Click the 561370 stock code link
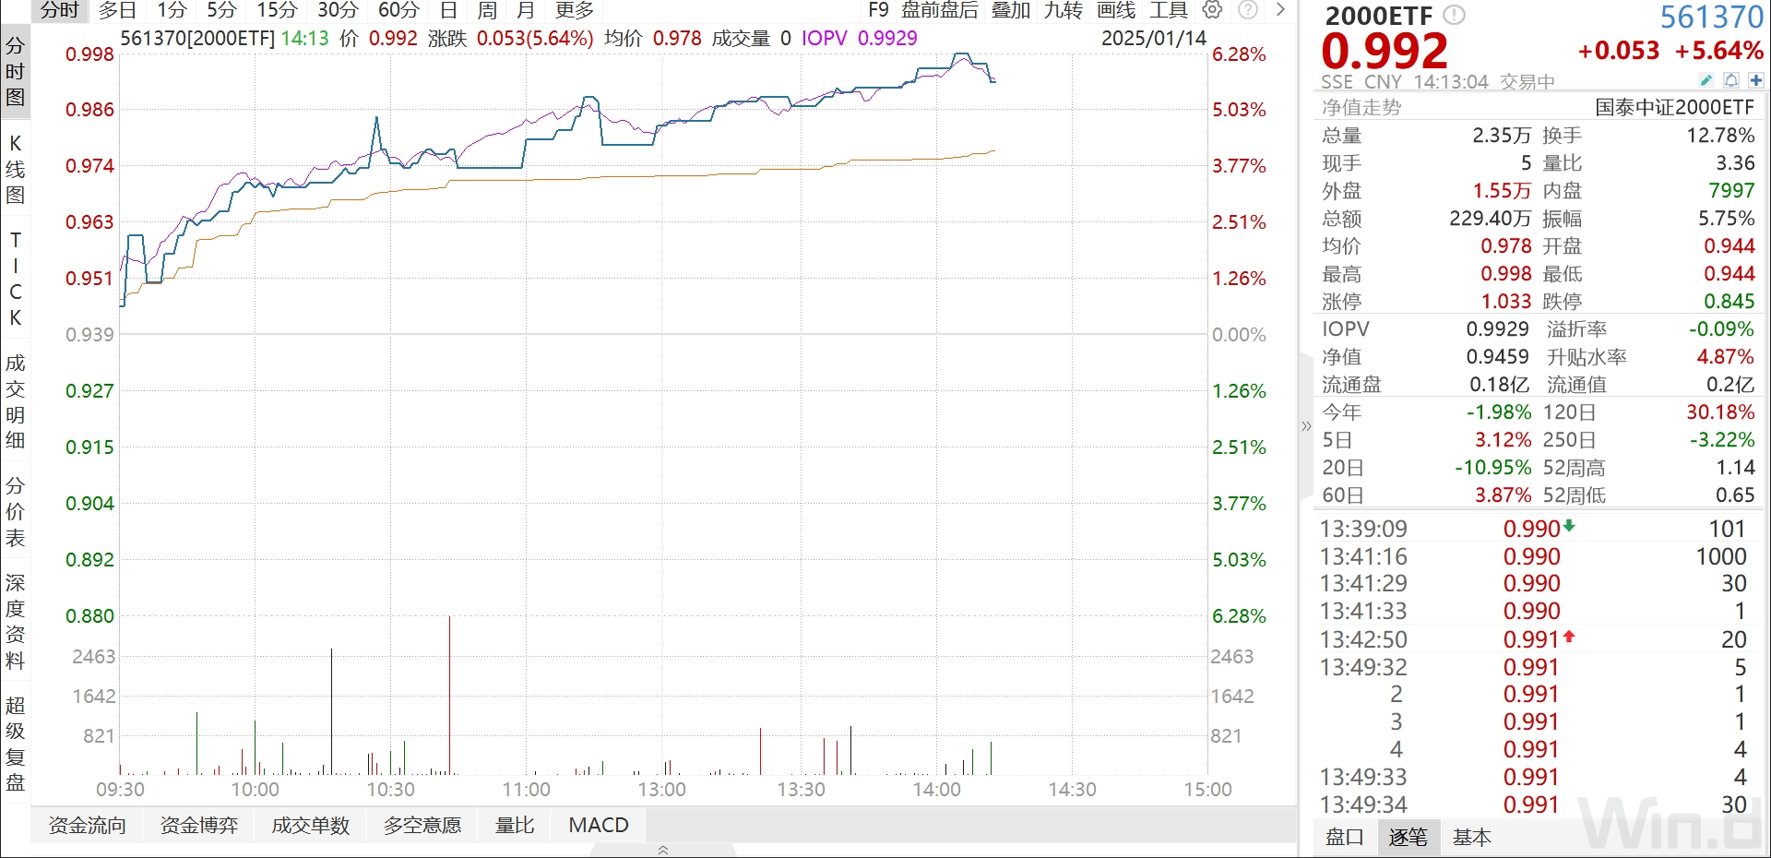1771x858 pixels. click(1711, 18)
